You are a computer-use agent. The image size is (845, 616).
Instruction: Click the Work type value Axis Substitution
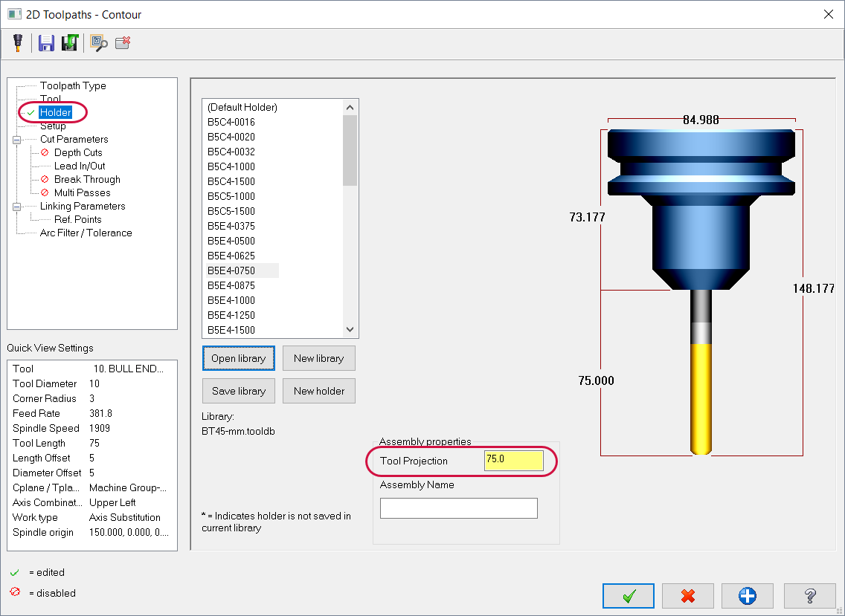click(125, 517)
